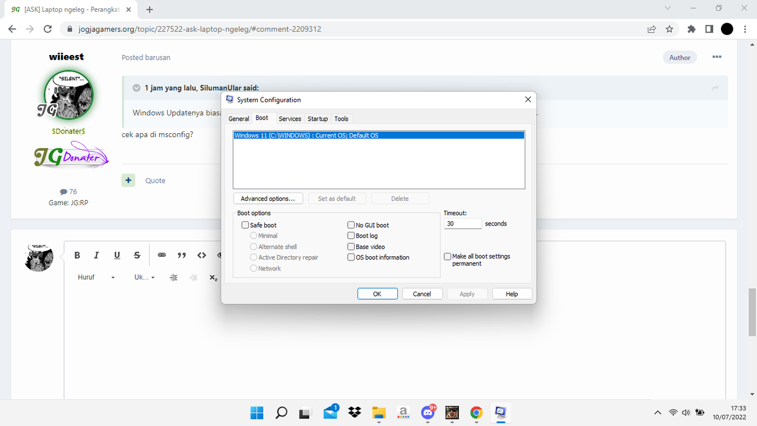Open Chrome's side panel
The image size is (757, 426).
tap(709, 28)
